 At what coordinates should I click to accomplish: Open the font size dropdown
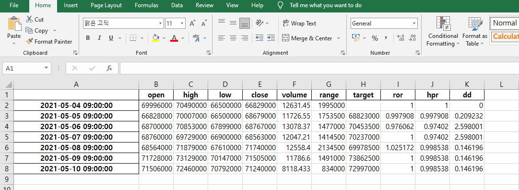click(182, 24)
